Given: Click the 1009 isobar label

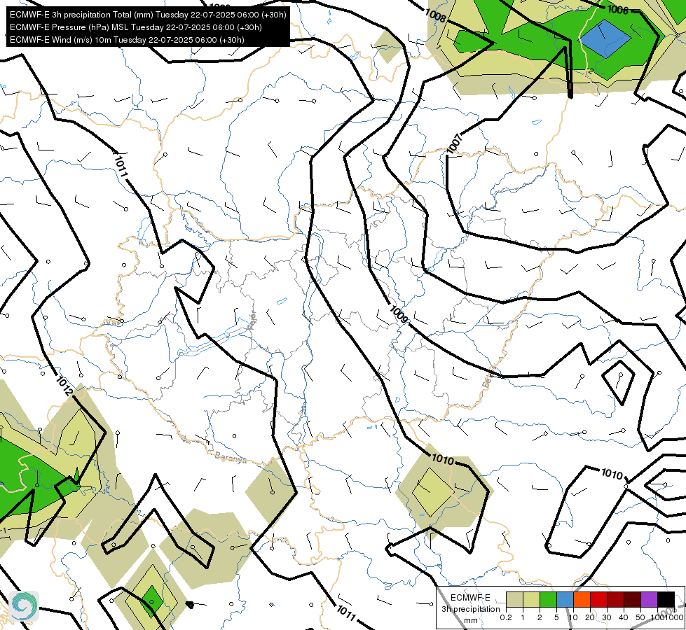Looking at the screenshot, I should [398, 315].
